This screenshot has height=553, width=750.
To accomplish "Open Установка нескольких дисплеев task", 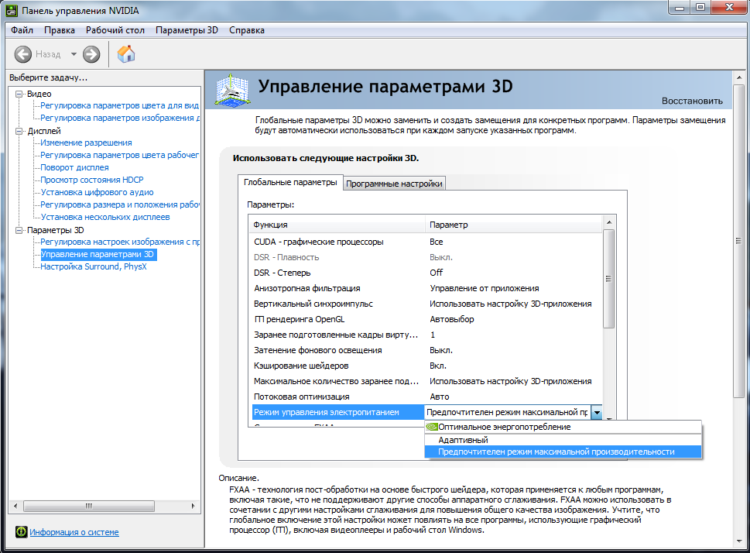I will [x=105, y=218].
